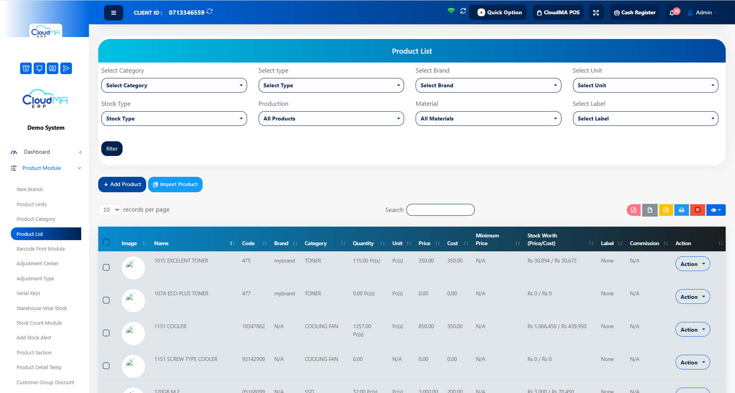Expand Action dropdown for 107A ECO PLUS TONER

pos(692,296)
